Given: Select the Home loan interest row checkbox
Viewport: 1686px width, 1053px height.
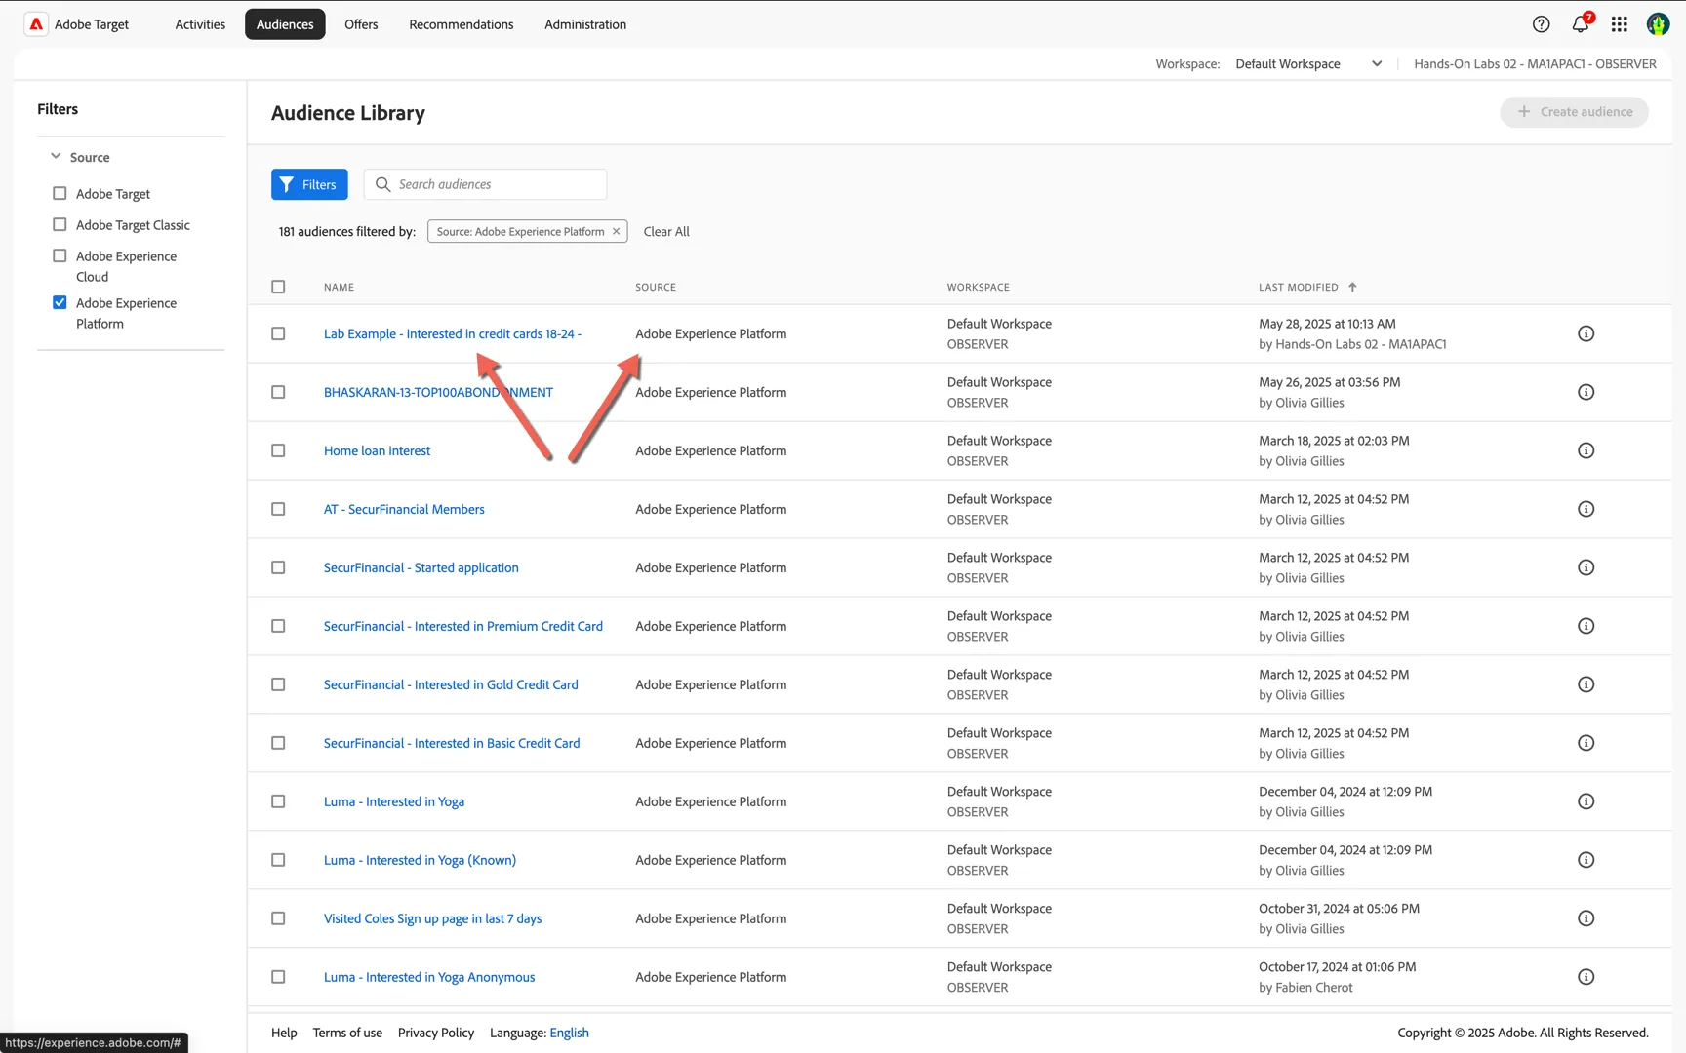Looking at the screenshot, I should coord(278,450).
